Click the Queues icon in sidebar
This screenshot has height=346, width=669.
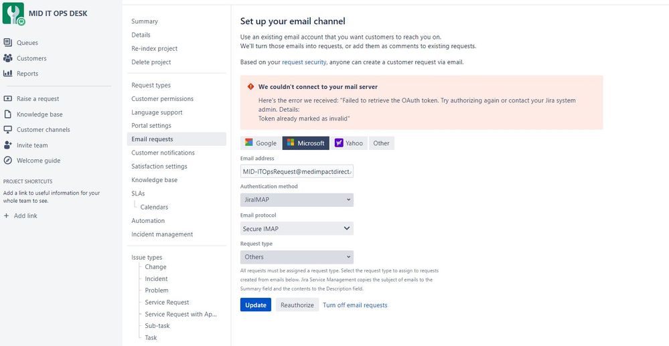(8, 43)
